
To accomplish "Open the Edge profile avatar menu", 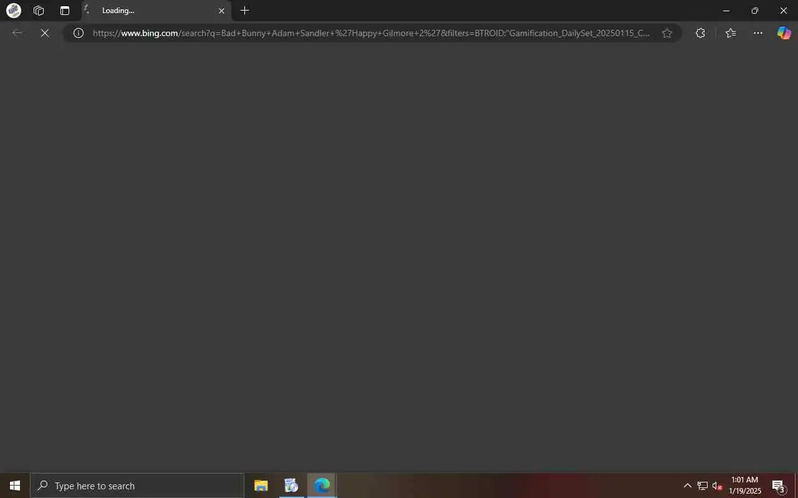I will 14,11.
